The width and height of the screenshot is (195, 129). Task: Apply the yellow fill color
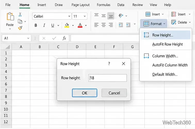[x=67, y=25]
